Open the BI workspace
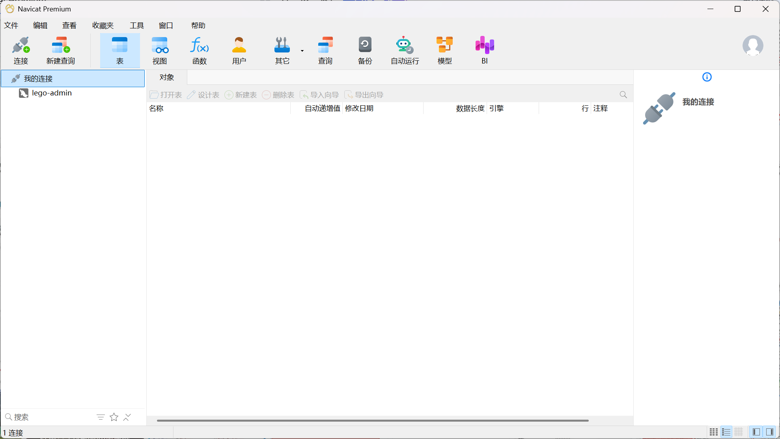The image size is (780, 439). coord(484,50)
